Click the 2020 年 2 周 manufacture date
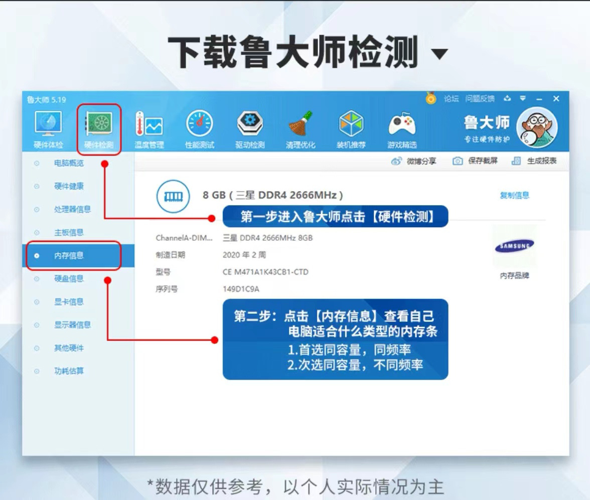 pos(244,255)
